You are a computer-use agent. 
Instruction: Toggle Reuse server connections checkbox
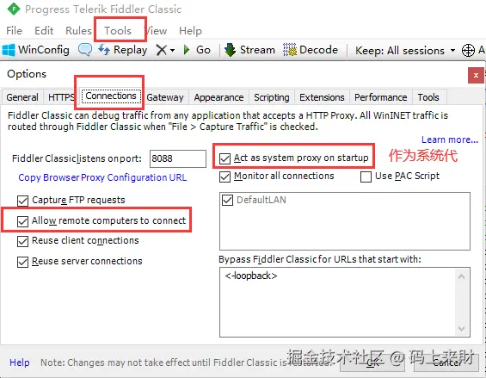(22, 262)
